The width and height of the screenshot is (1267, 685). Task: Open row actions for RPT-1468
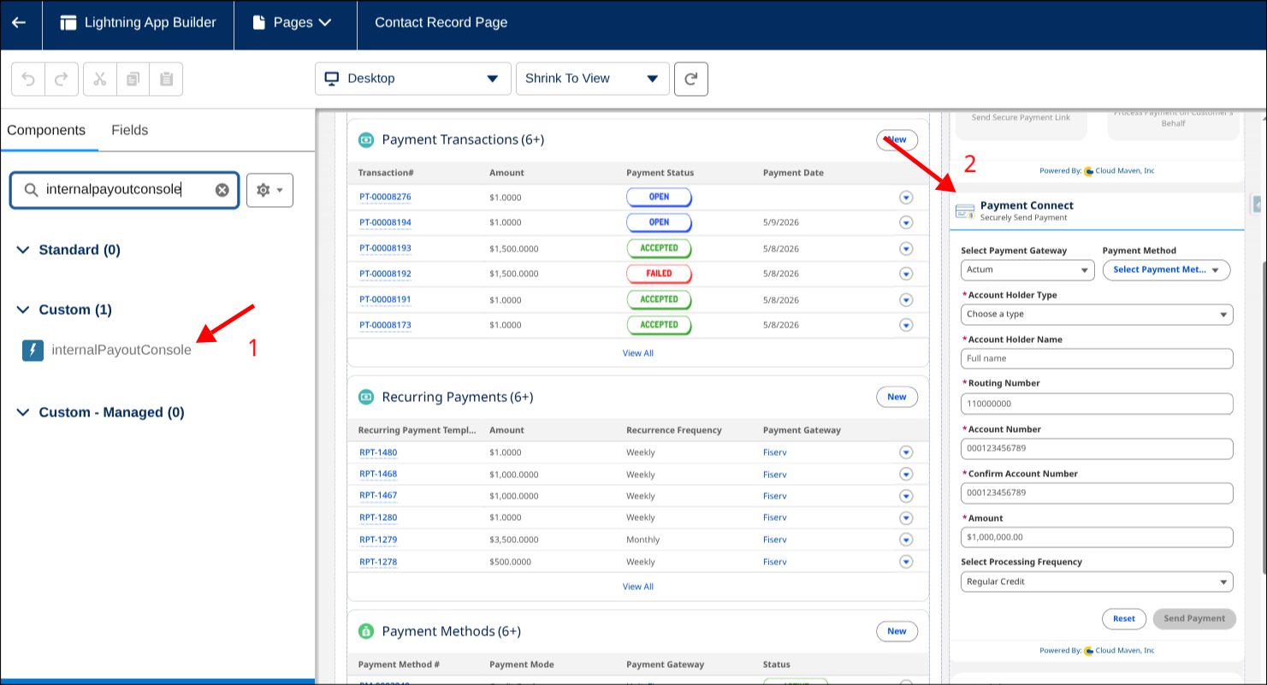click(906, 474)
